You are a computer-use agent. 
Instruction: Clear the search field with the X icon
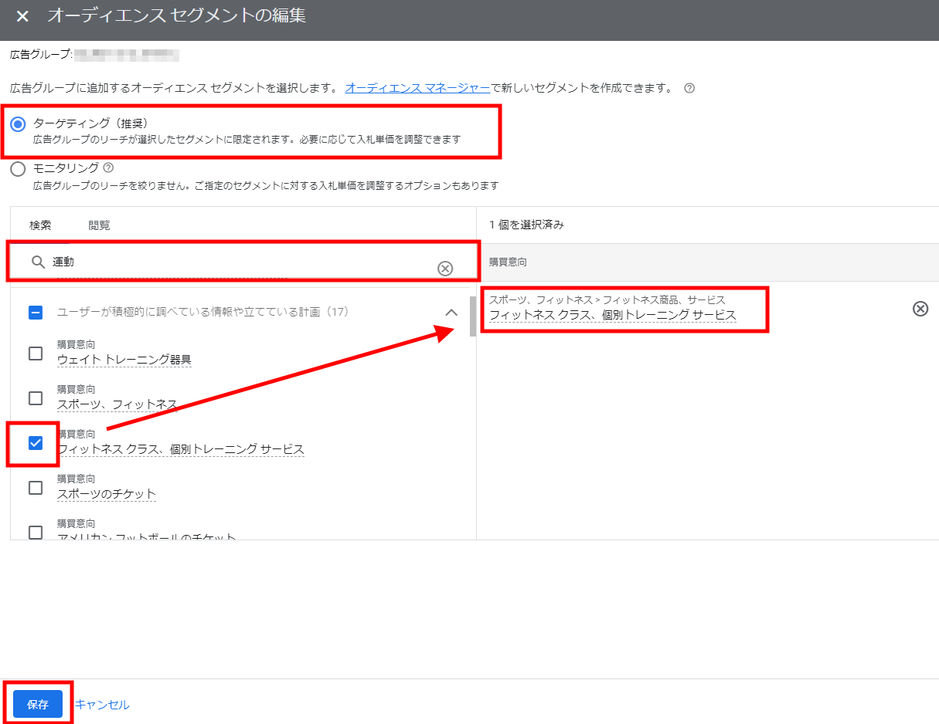click(445, 268)
